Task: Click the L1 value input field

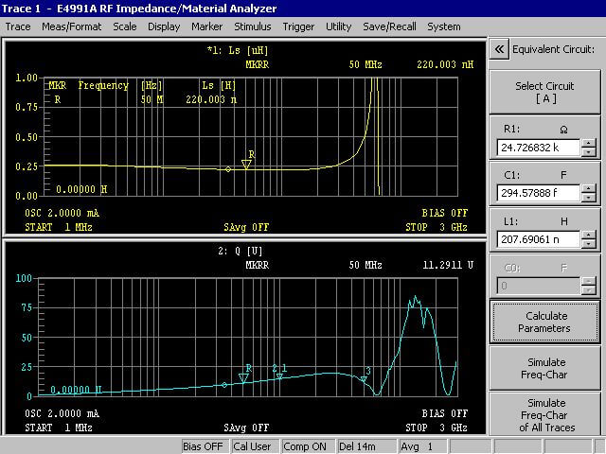Action: click(x=539, y=239)
